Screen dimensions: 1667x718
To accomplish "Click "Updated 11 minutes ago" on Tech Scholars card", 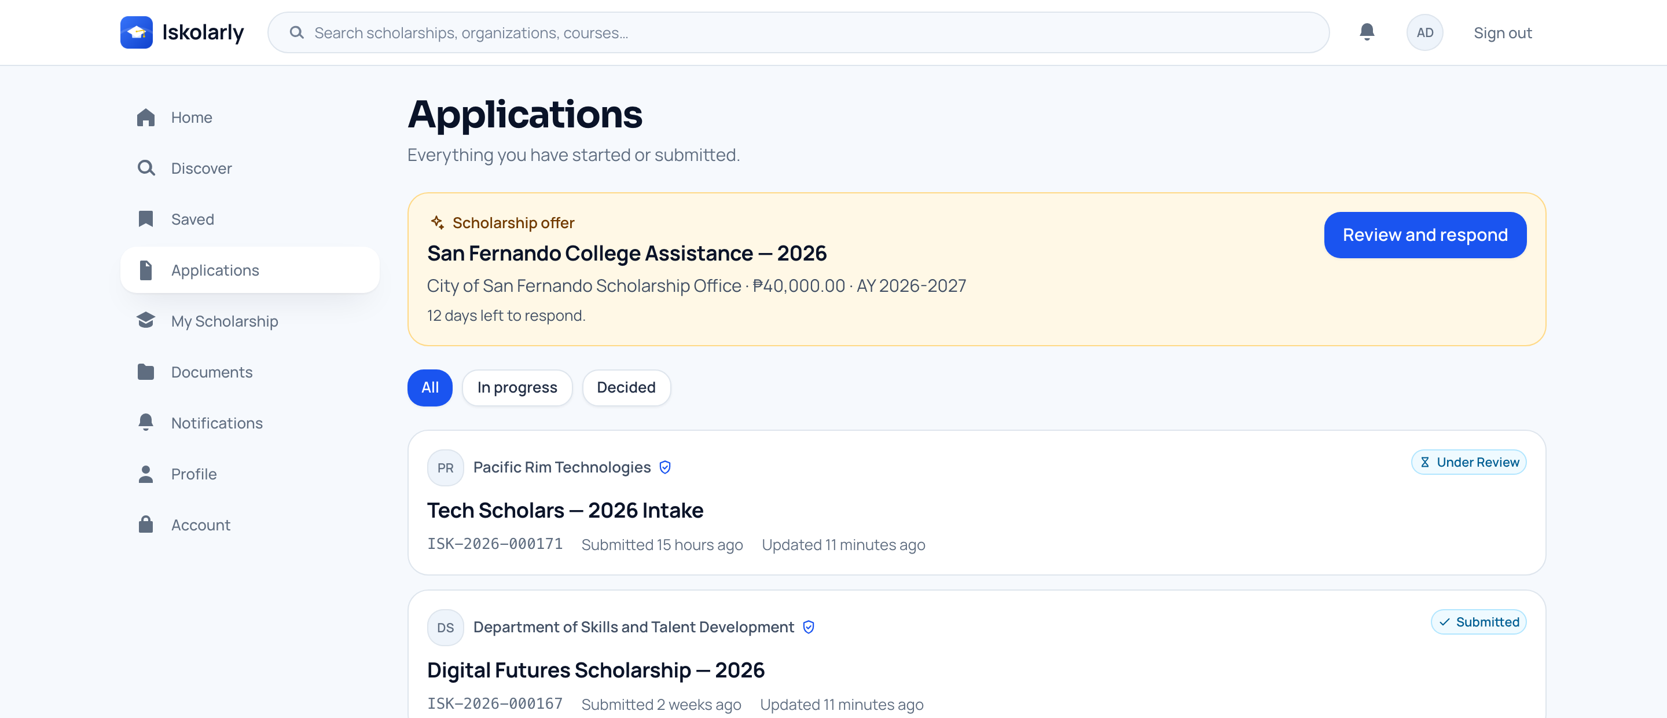I will coord(843,544).
